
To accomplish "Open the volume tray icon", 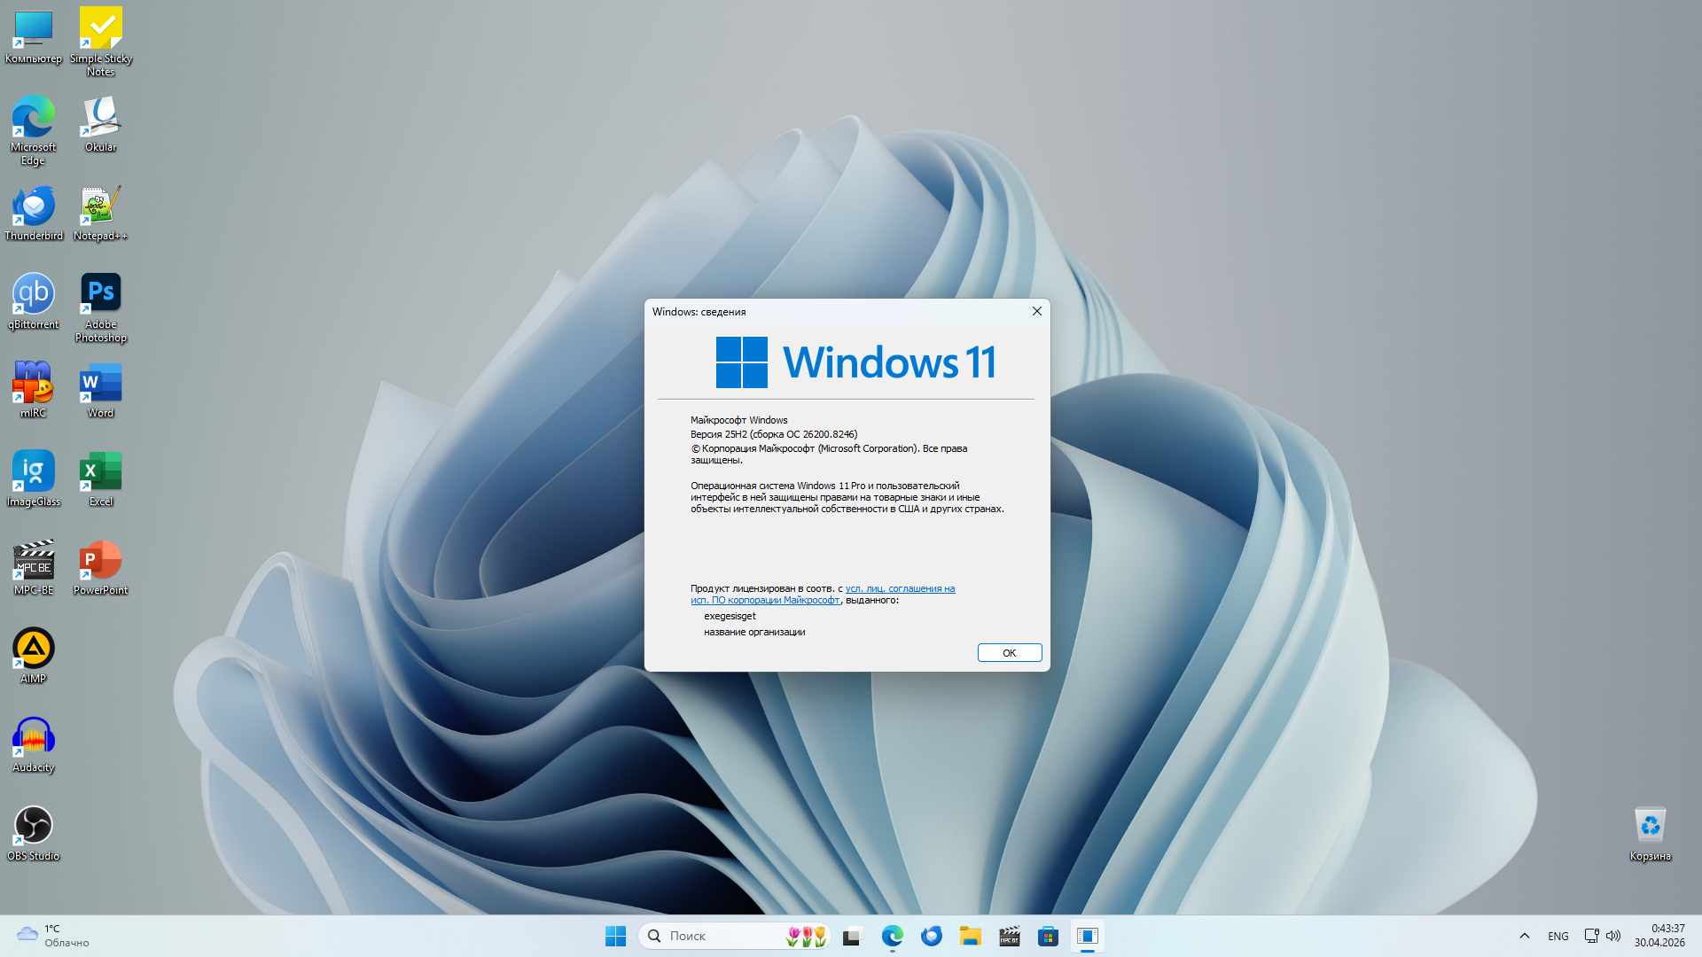I will point(1613,936).
